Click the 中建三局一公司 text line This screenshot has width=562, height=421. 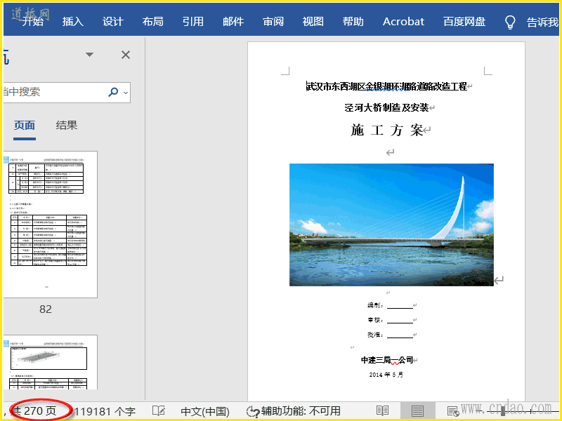coord(387,360)
